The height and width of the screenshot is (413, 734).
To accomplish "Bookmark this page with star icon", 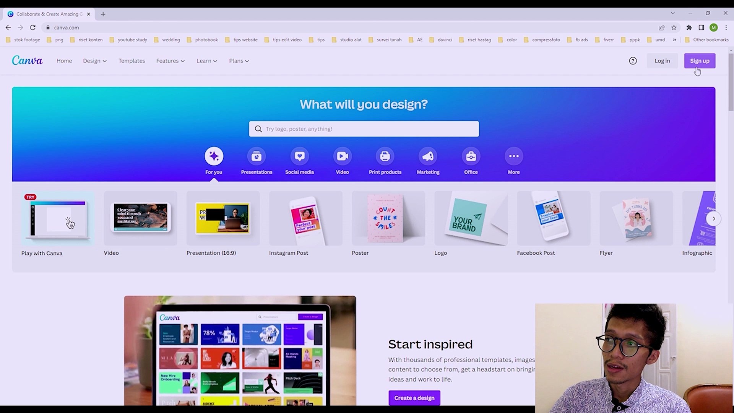I will pyautogui.click(x=674, y=28).
